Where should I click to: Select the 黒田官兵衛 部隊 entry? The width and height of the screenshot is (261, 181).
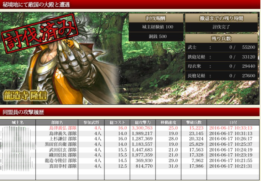pos(61,144)
